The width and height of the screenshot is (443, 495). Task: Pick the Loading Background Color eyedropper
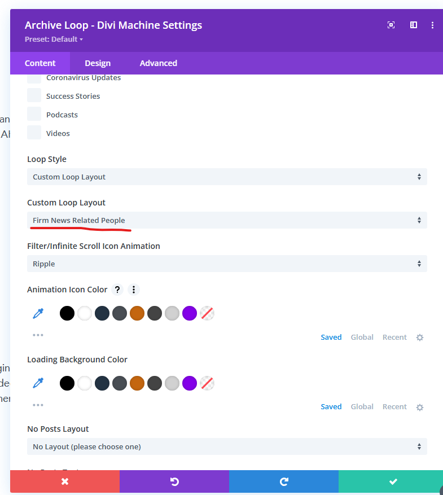point(38,383)
